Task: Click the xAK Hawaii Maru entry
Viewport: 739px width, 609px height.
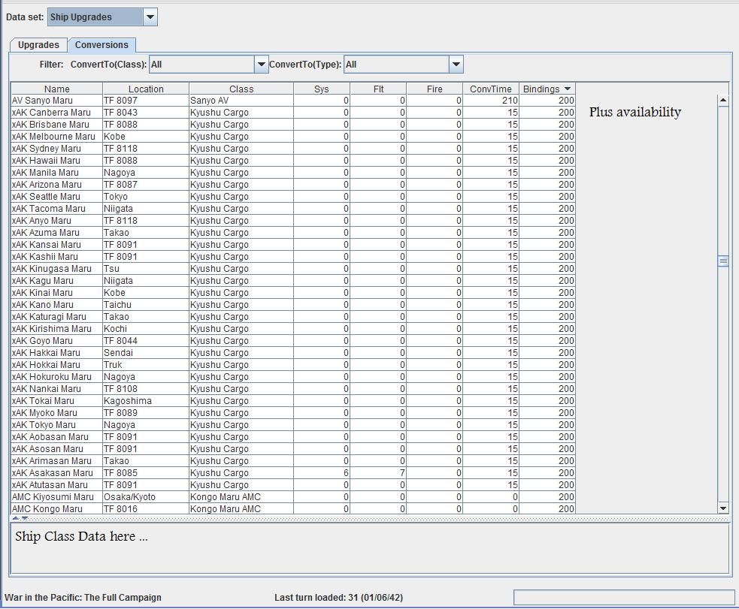Action: tap(46, 161)
